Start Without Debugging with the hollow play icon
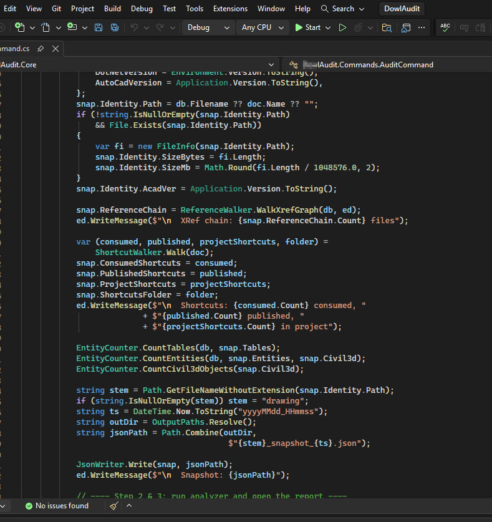 [x=342, y=27]
